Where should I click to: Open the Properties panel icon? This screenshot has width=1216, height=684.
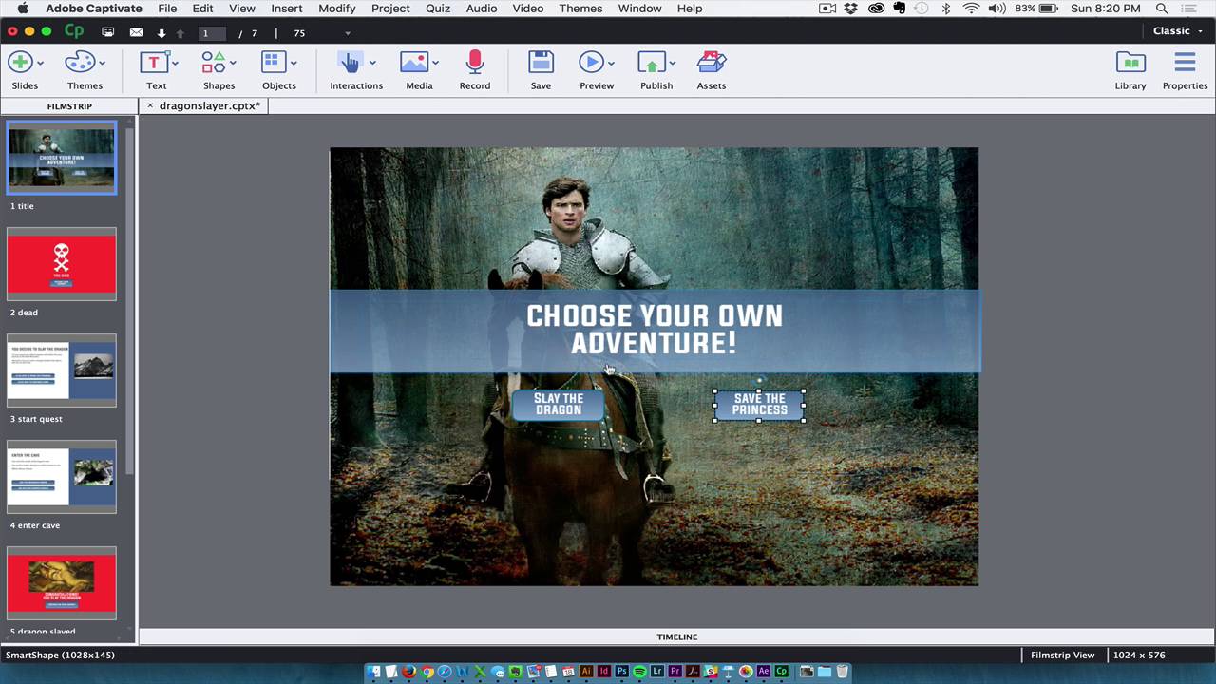coord(1185,63)
